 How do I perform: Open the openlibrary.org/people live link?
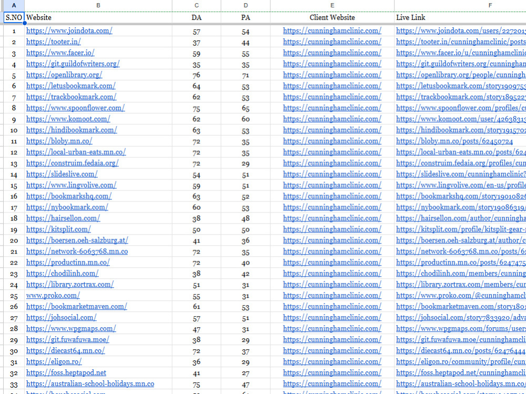tap(461, 75)
